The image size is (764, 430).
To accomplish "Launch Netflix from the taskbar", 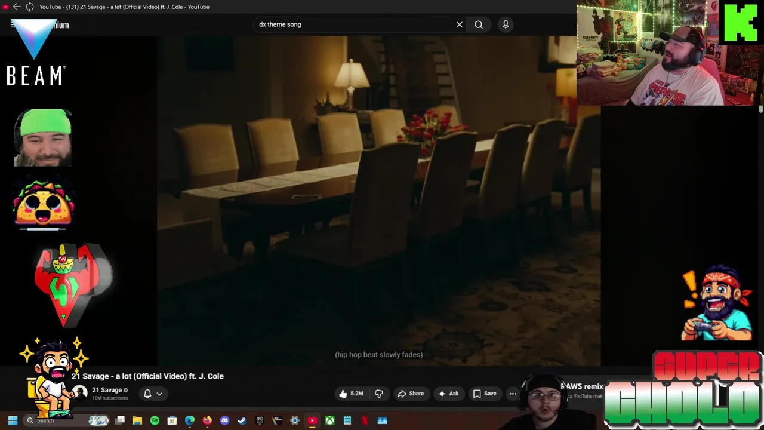I will pos(365,420).
